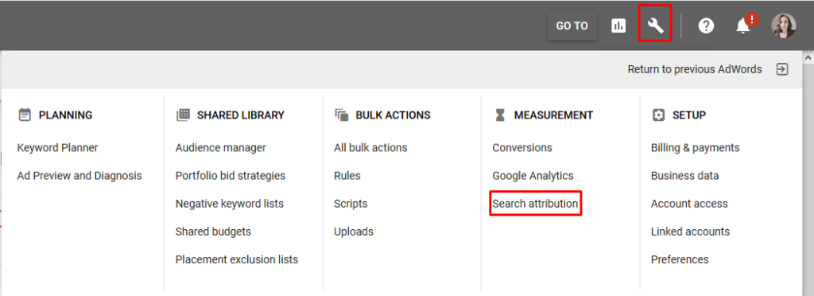Click the exit icon beside Return to previous AdWords
814x296 pixels.
782,69
